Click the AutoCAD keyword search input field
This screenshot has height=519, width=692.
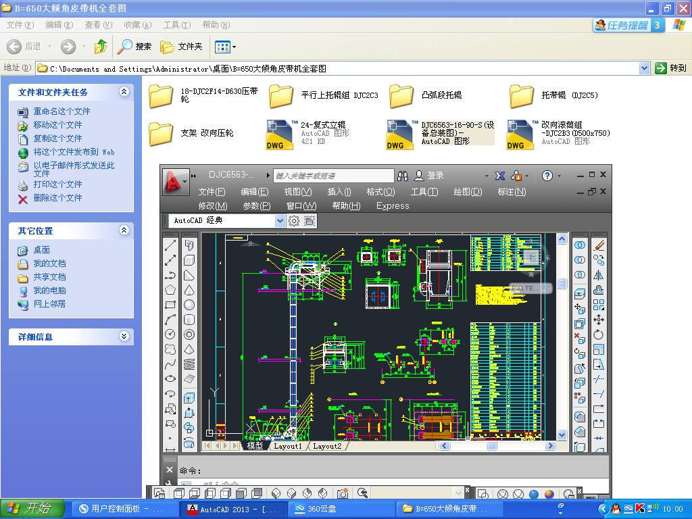tap(333, 176)
